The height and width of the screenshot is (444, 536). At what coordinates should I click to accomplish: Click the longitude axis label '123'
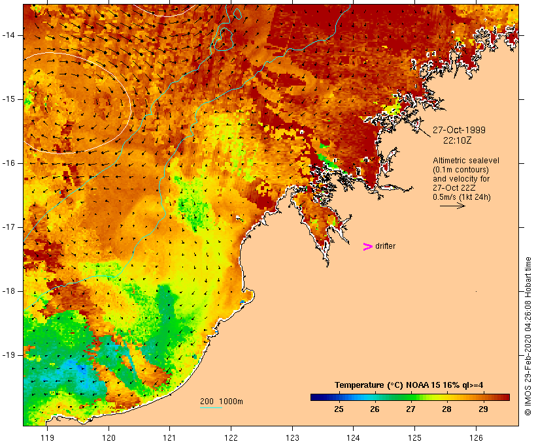(292, 437)
